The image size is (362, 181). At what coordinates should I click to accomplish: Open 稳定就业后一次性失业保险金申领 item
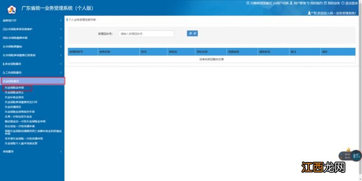click(25, 121)
